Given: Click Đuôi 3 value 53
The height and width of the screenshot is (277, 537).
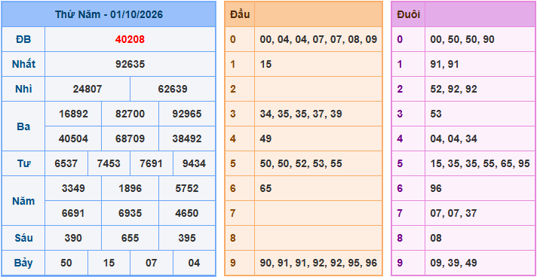Looking at the screenshot, I should point(436,114).
